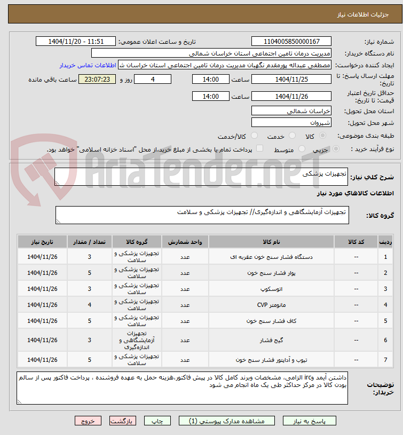Click the تعداد / مقدار column header
Image resolution: width=403 pixels, height=435 pixels.
[89, 242]
